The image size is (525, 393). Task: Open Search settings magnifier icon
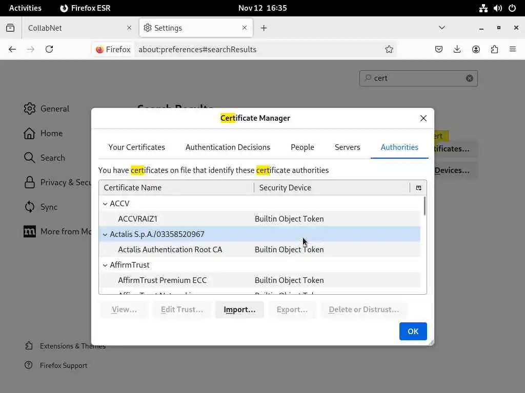(29, 158)
